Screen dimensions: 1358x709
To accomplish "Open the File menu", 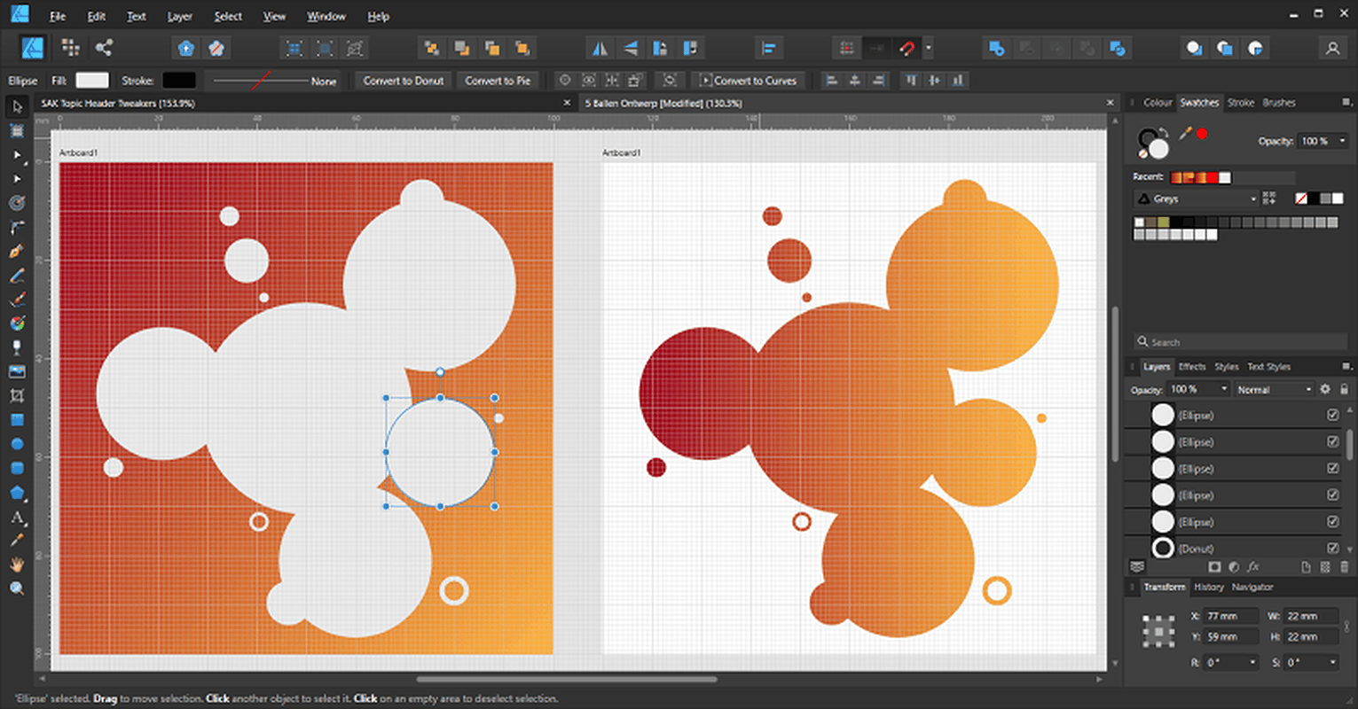I will point(58,16).
